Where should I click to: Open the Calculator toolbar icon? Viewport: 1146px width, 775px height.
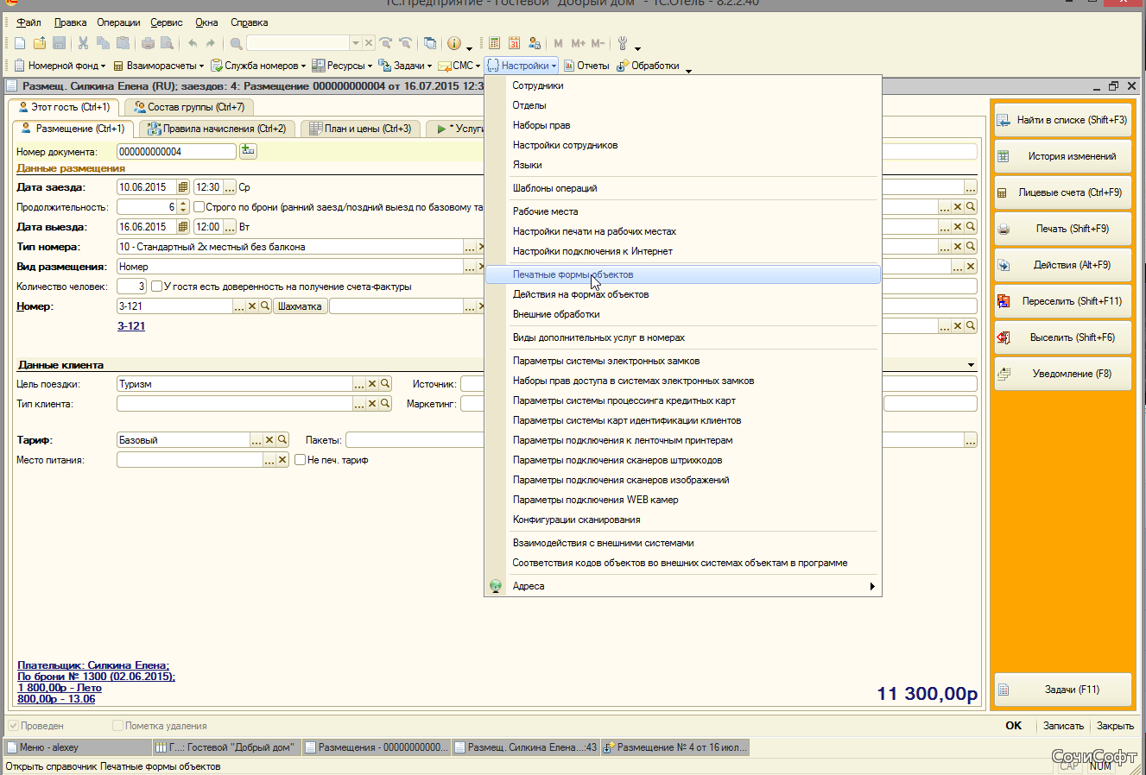pos(495,43)
